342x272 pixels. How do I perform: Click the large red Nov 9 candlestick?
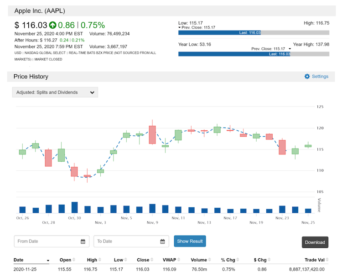tap(152, 135)
